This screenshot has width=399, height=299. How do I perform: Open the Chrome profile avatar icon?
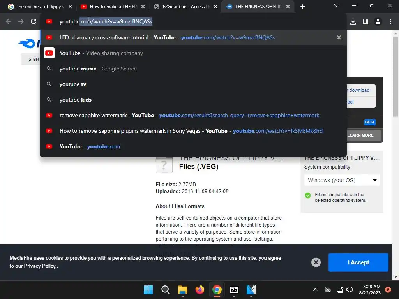click(378, 22)
